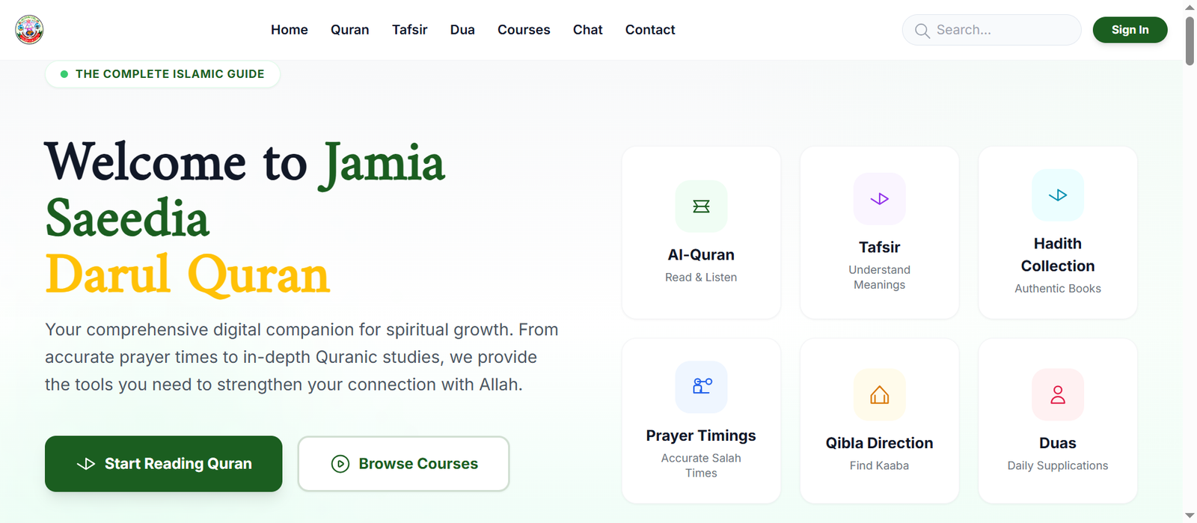Select Dua in the navigation bar
Screen dimensions: 1197x523
click(x=462, y=30)
